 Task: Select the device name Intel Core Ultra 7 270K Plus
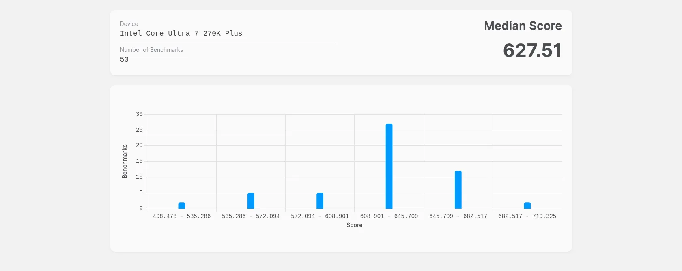point(181,33)
